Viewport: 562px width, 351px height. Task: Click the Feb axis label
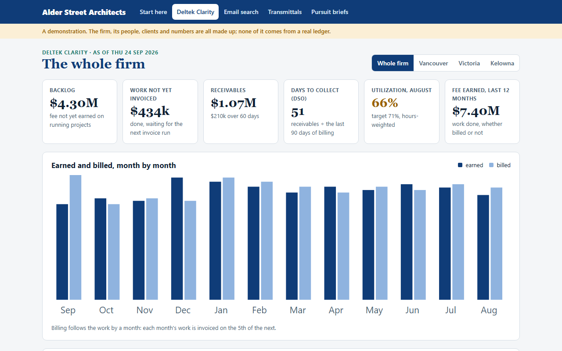pos(259,310)
